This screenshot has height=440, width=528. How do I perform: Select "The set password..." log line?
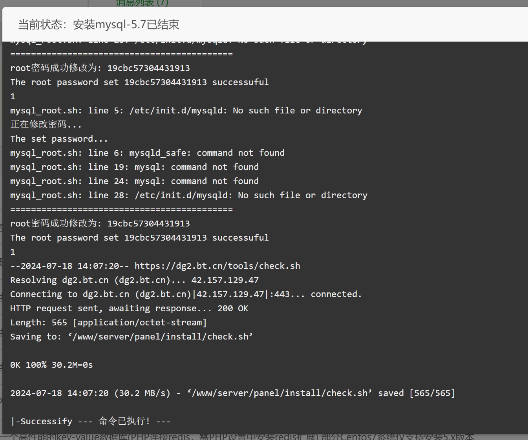[x=59, y=139]
